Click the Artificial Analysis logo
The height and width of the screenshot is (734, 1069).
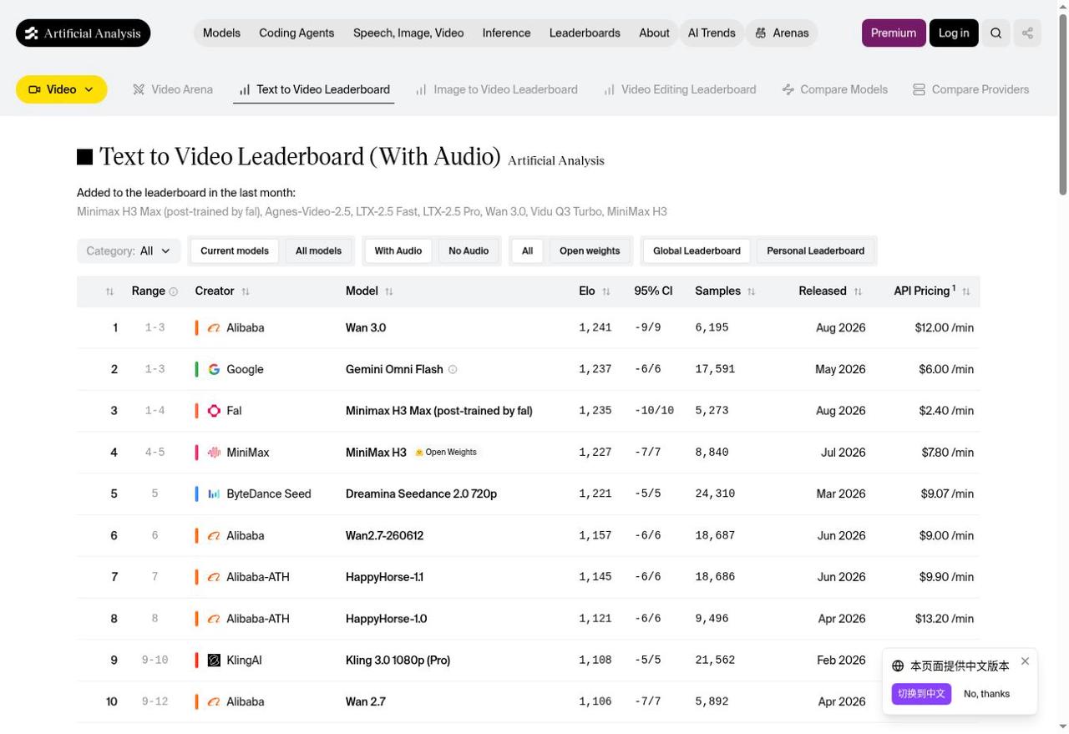pos(83,33)
